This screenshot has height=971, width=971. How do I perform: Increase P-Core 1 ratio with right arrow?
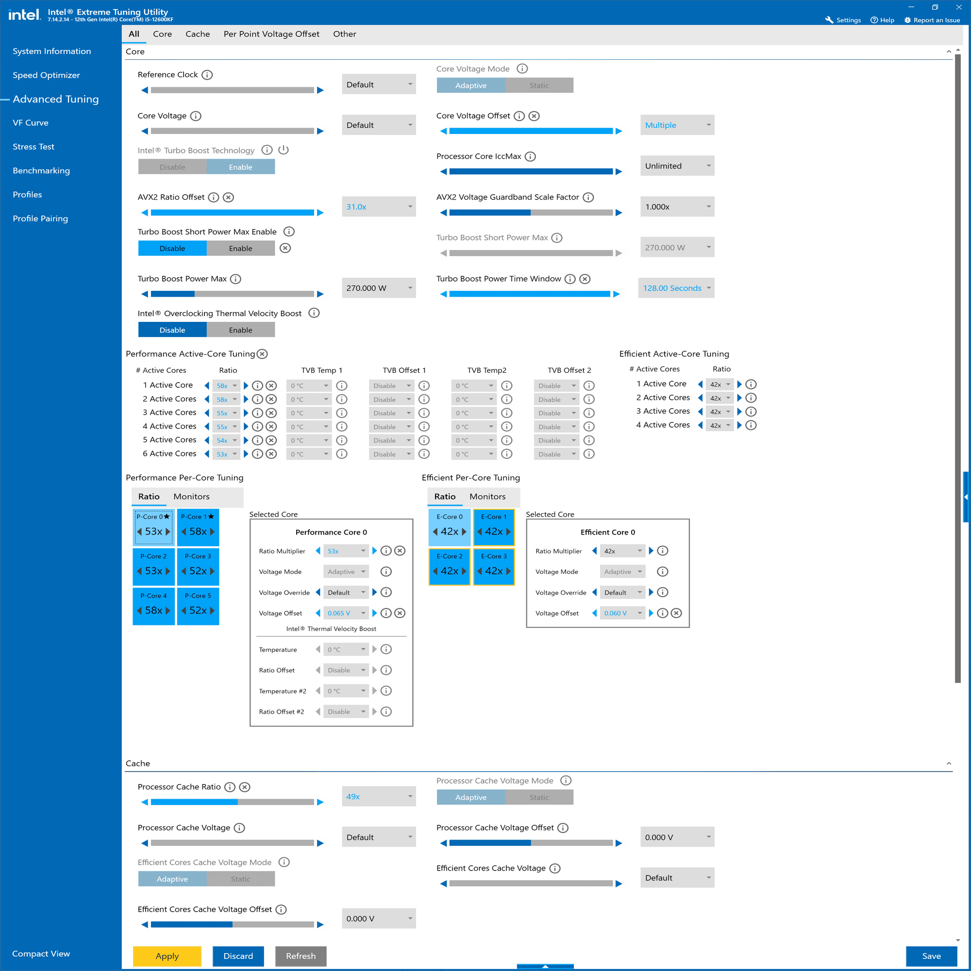pos(213,531)
